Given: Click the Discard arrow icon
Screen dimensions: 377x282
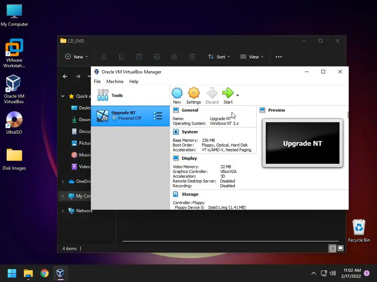Looking at the screenshot, I should click(212, 93).
